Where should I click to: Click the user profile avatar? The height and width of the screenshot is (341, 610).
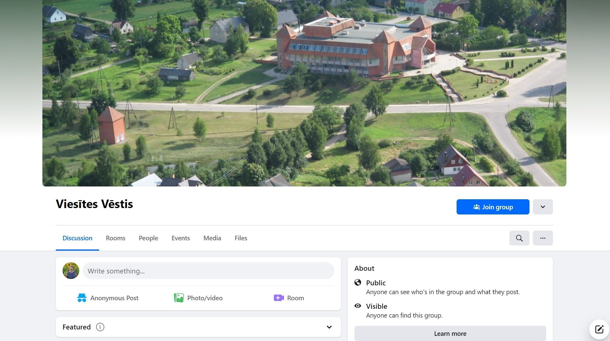click(x=71, y=271)
